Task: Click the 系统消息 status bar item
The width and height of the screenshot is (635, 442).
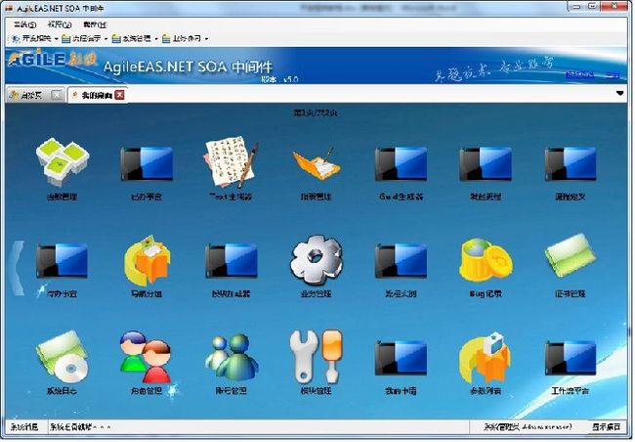Action: [x=23, y=426]
